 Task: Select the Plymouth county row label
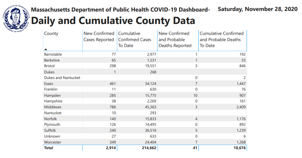point(52,124)
